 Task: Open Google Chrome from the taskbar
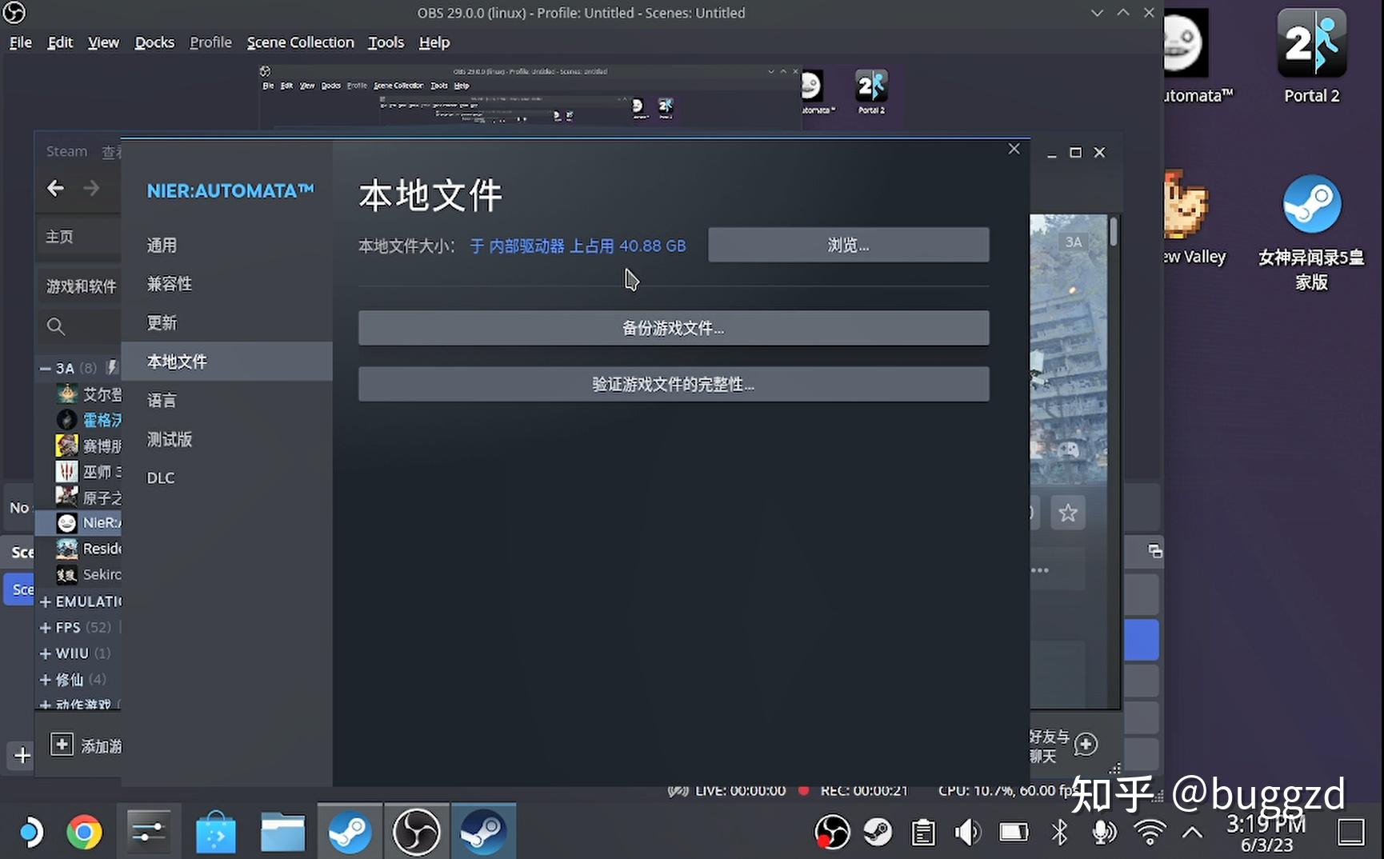point(82,832)
